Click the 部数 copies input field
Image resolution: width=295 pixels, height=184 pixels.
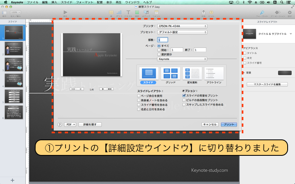coord(163,40)
